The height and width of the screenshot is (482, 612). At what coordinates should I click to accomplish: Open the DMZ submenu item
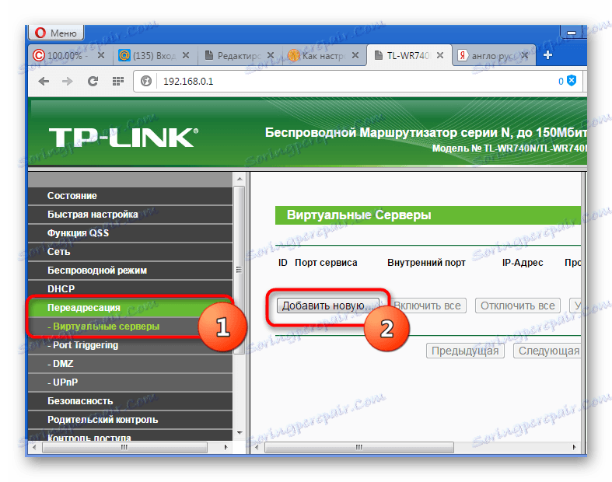point(131,364)
